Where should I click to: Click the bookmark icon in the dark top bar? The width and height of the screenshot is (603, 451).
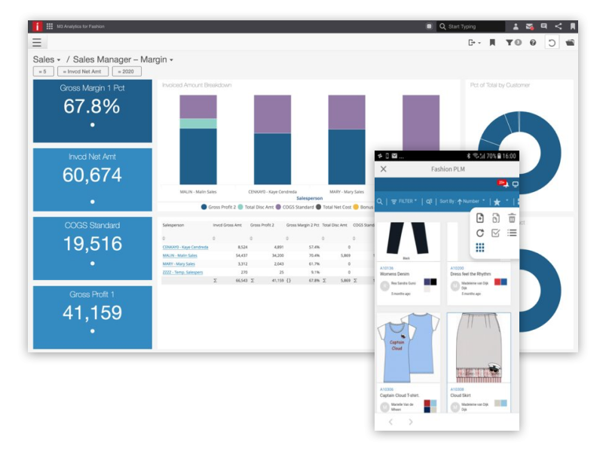573,26
